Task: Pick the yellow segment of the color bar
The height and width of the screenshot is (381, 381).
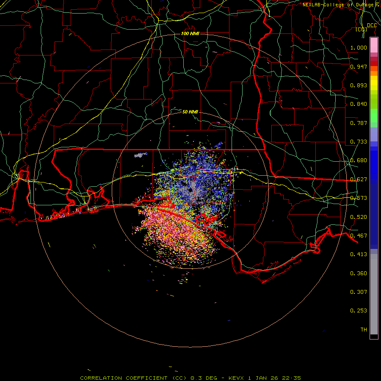Action: pyautogui.click(x=374, y=83)
